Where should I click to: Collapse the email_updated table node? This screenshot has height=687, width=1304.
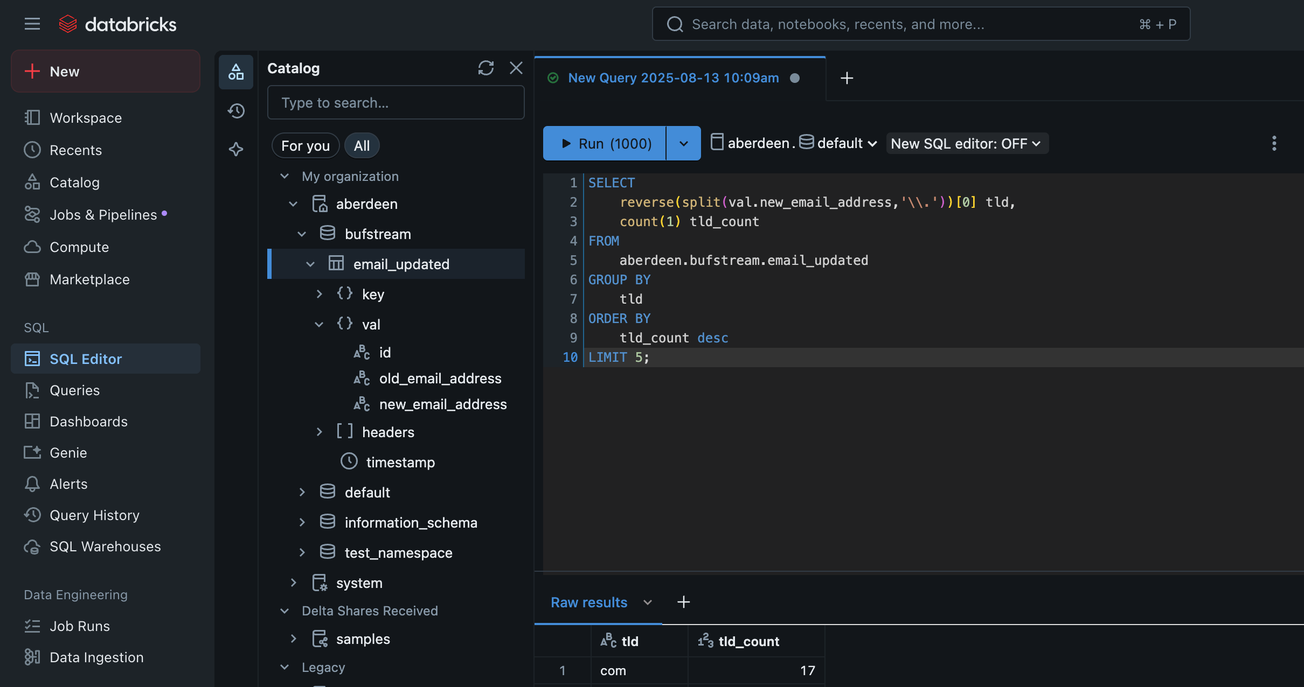coord(310,264)
